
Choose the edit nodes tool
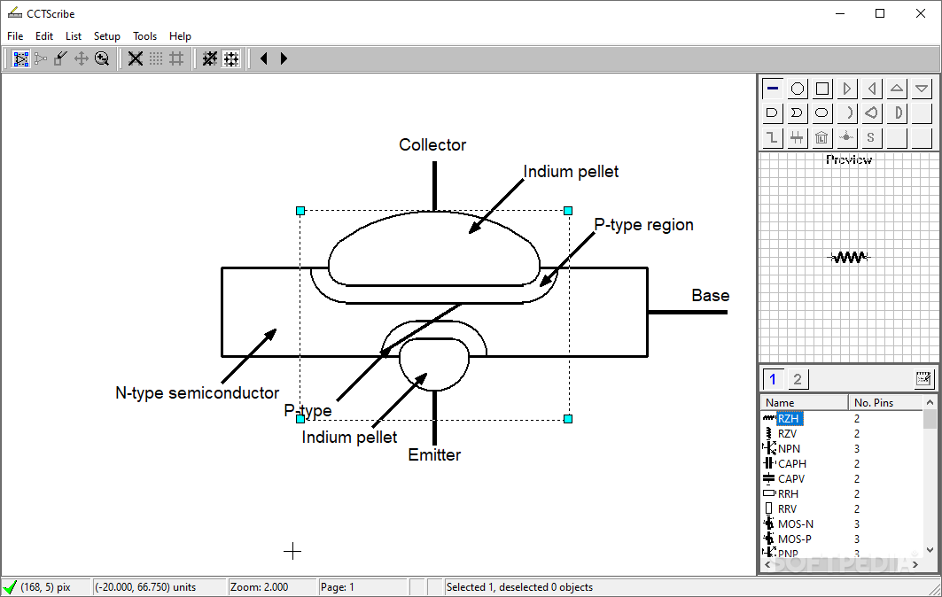click(x=41, y=58)
